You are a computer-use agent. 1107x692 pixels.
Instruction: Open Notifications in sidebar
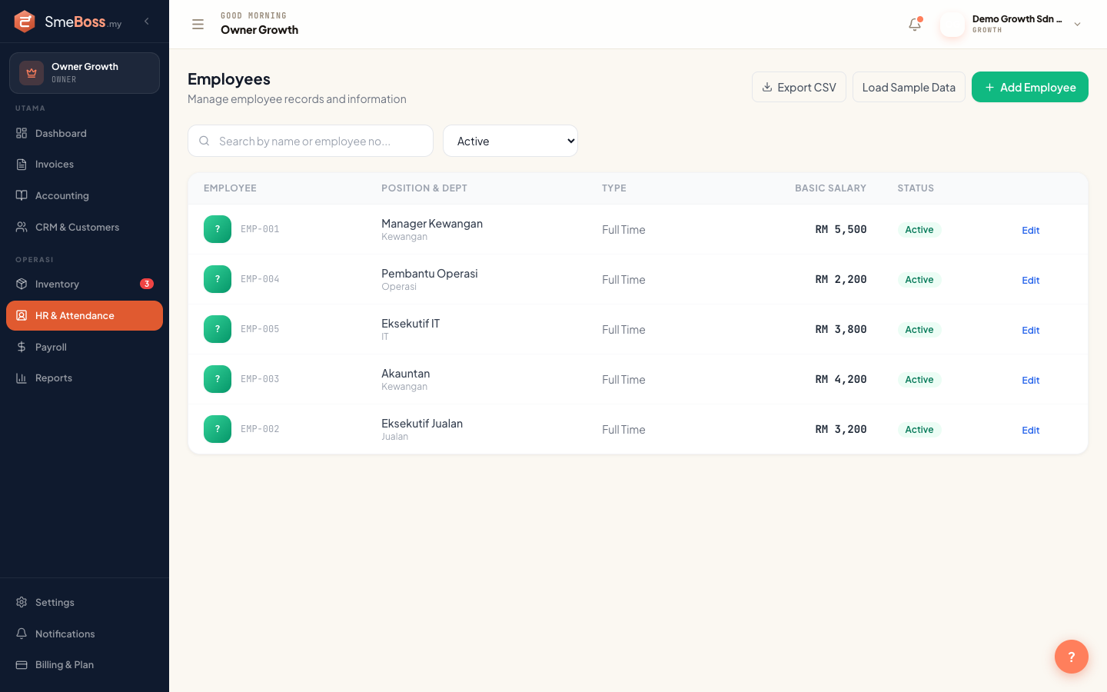coord(85,634)
